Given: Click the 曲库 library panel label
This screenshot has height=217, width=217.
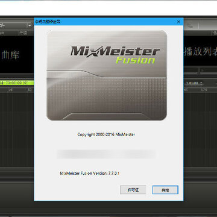Looking at the screenshot, I should (10, 55).
